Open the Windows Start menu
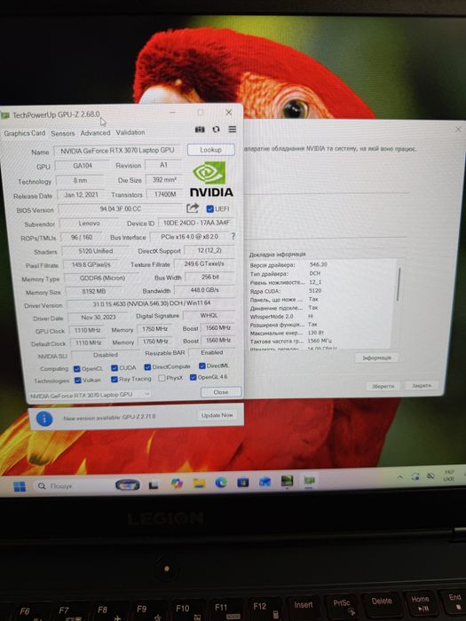This screenshot has width=466, height=621. (x=20, y=486)
